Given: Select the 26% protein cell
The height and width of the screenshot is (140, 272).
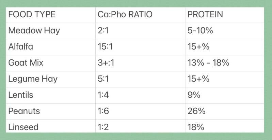Looking at the screenshot, I should (x=195, y=111).
